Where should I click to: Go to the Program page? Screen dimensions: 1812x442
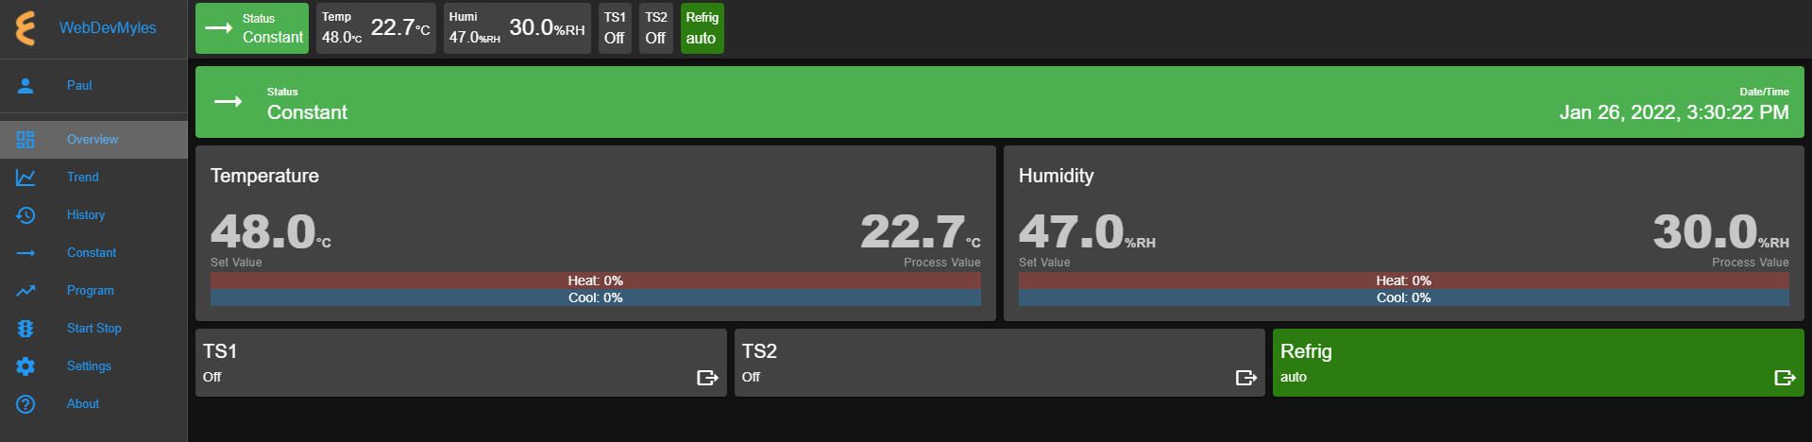93,291
